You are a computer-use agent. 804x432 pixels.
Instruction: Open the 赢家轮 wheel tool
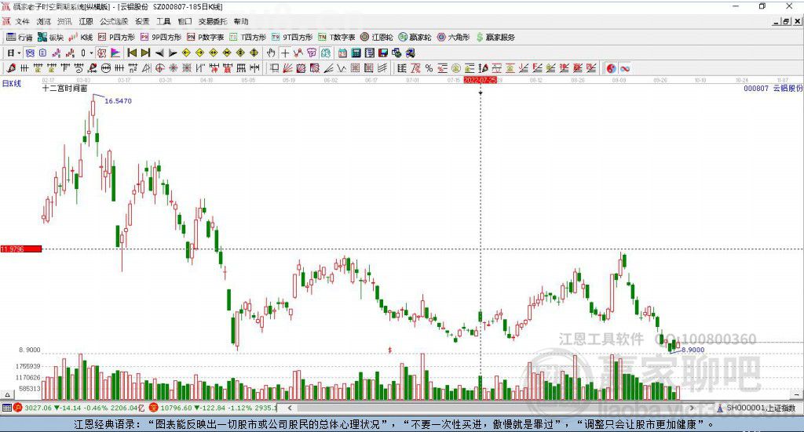pyautogui.click(x=415, y=38)
